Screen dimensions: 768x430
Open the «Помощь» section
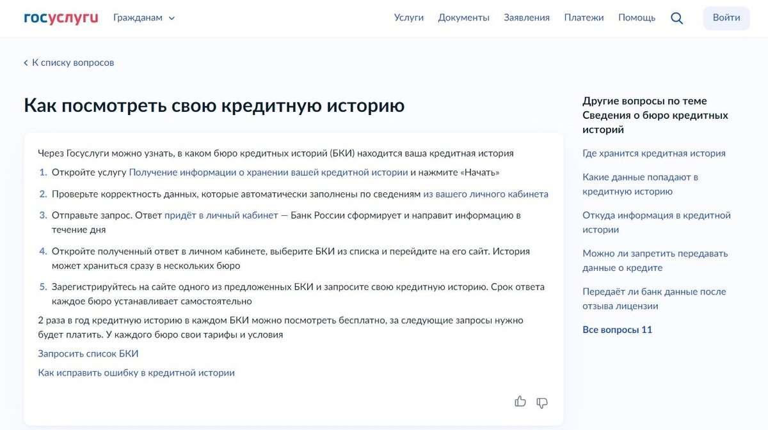coord(637,17)
